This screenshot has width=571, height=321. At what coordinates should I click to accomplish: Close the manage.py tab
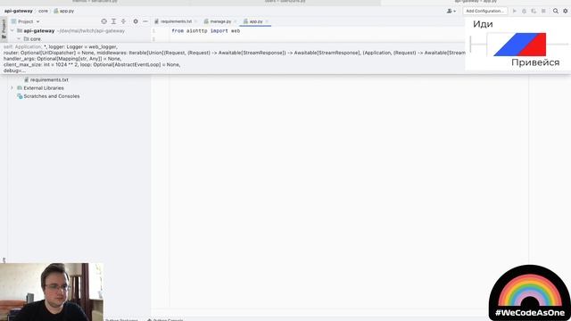(235, 21)
